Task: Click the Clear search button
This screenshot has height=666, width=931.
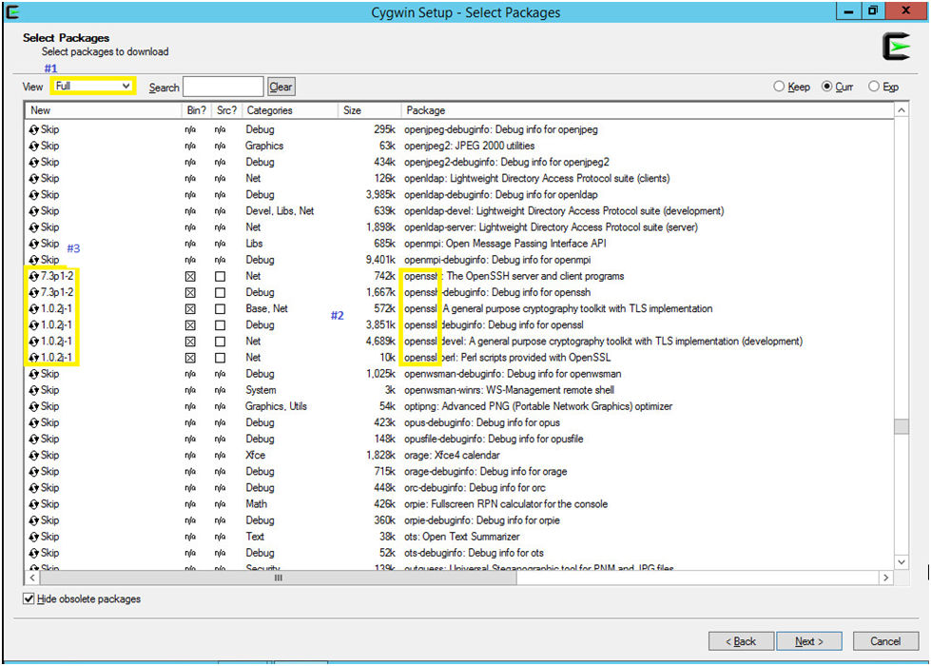Action: [281, 87]
